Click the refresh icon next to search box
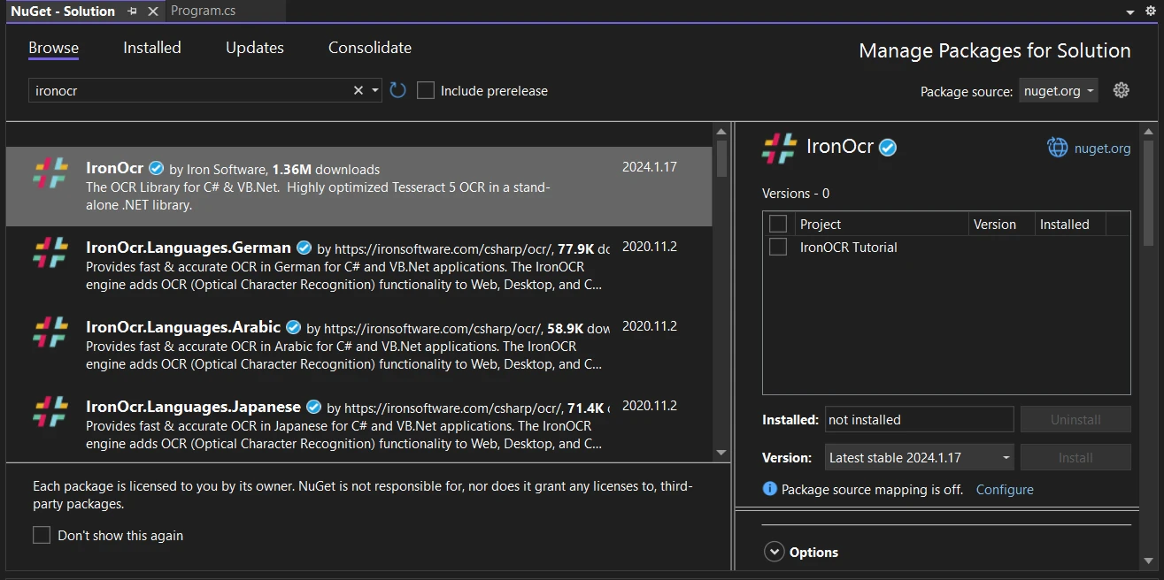The height and width of the screenshot is (580, 1164). coord(397,90)
